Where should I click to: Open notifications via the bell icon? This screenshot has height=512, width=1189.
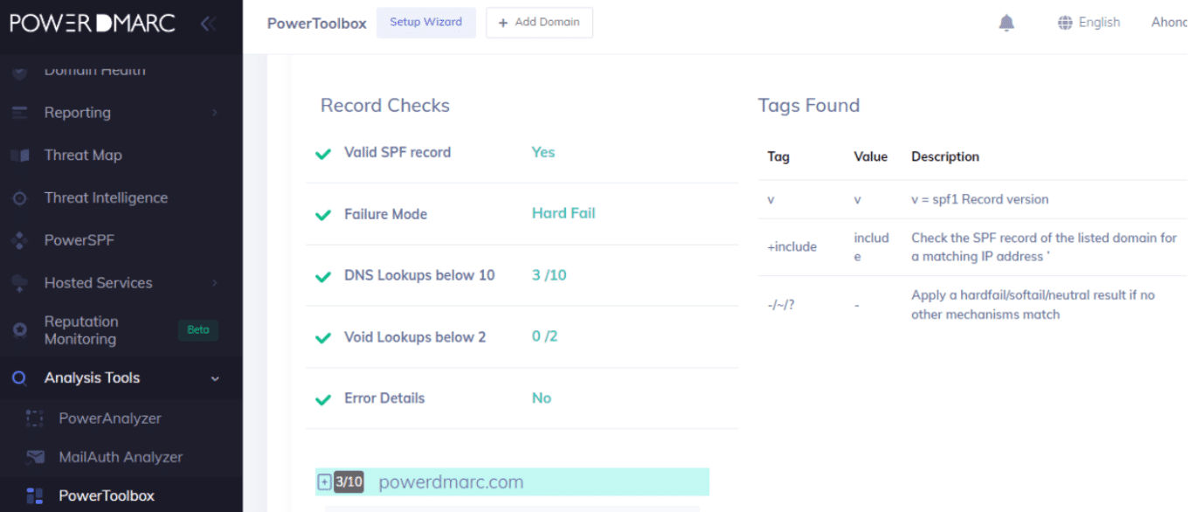click(x=1006, y=23)
